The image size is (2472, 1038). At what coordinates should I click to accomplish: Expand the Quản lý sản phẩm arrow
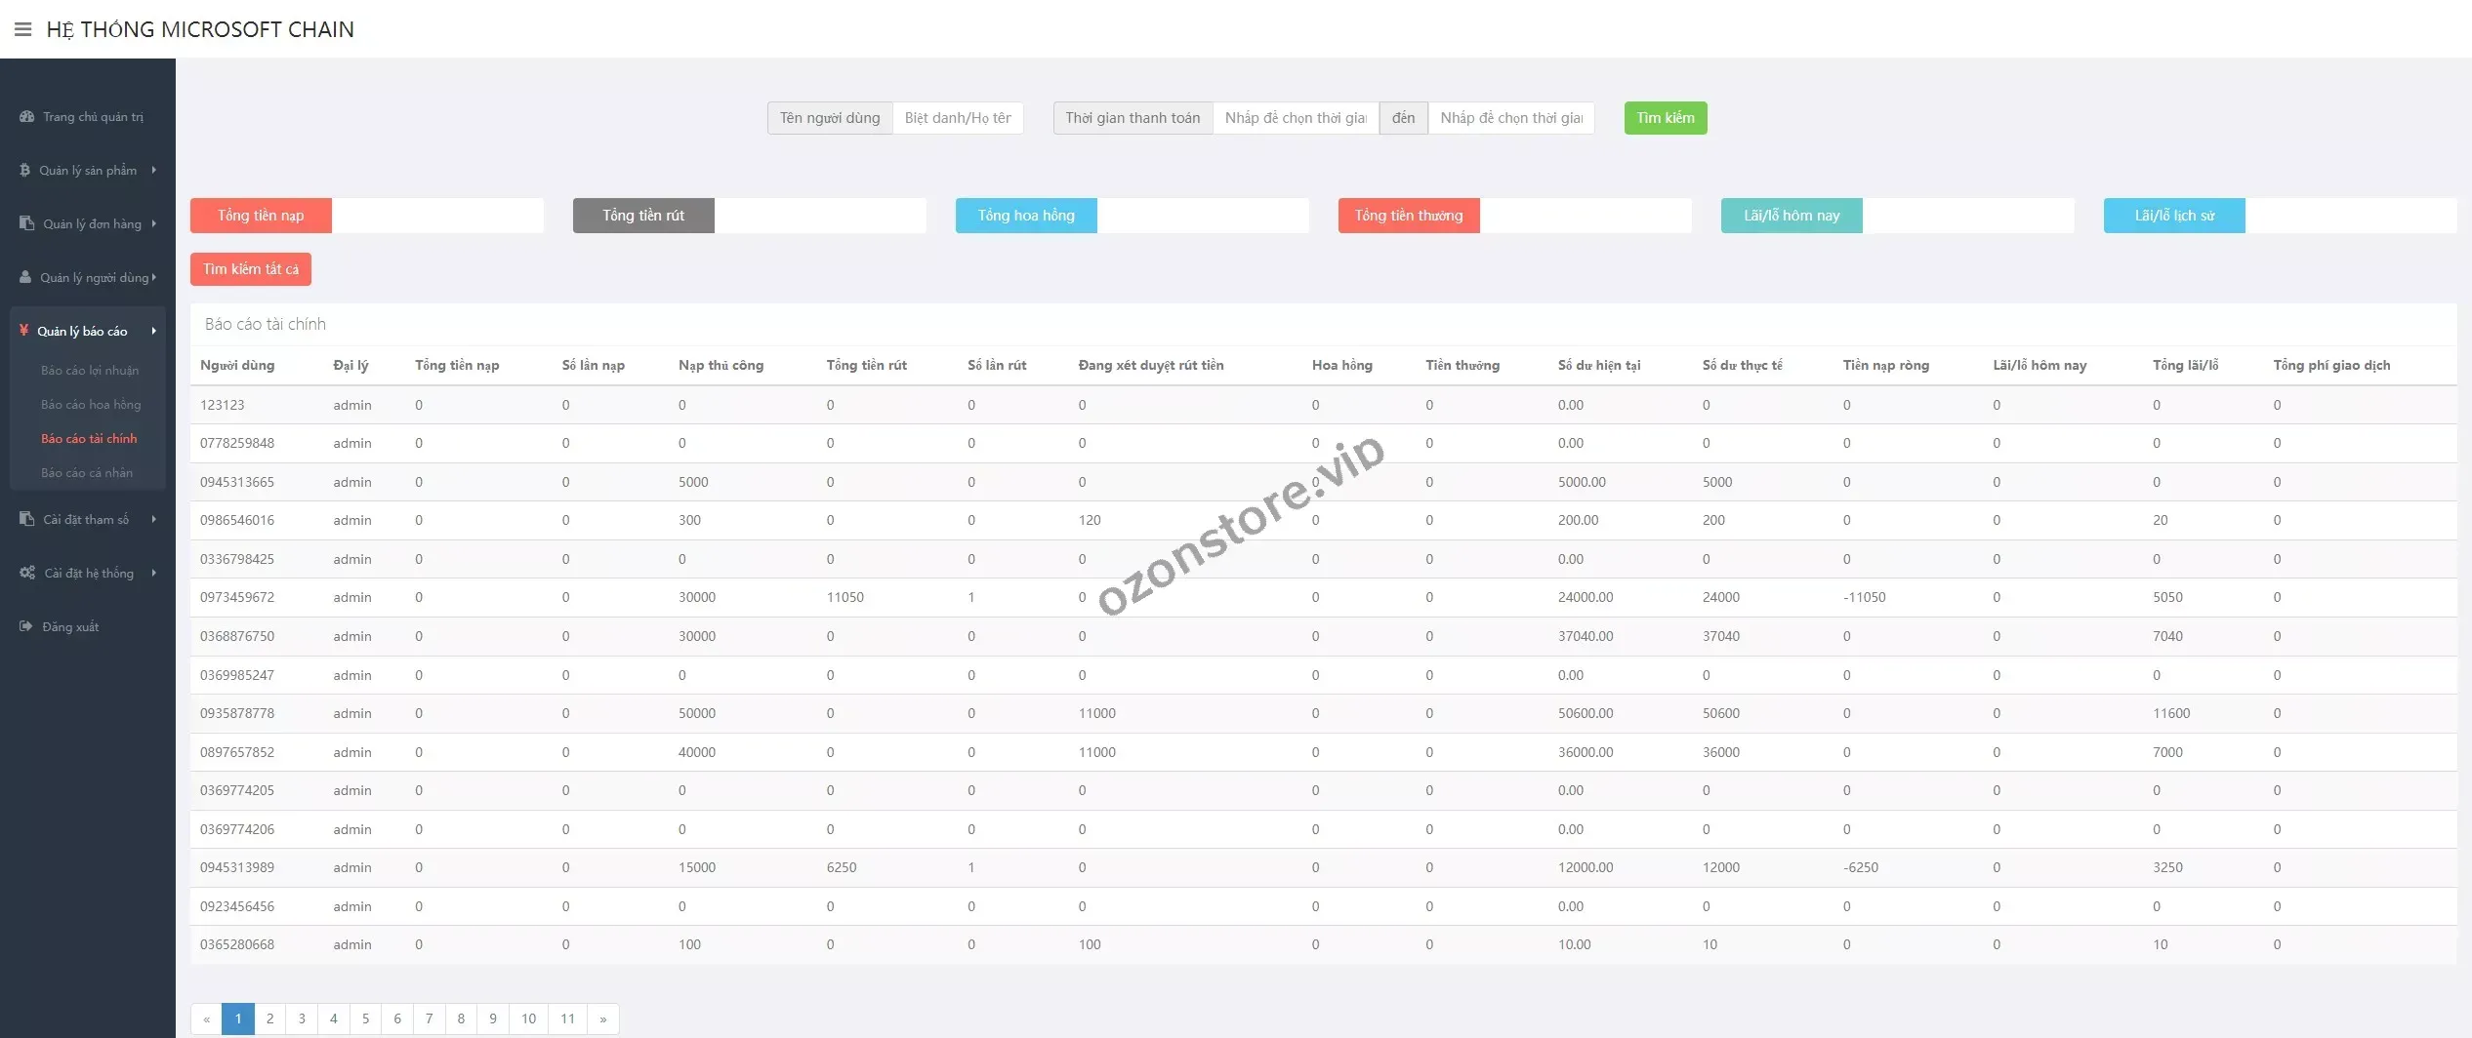pyautogui.click(x=154, y=171)
